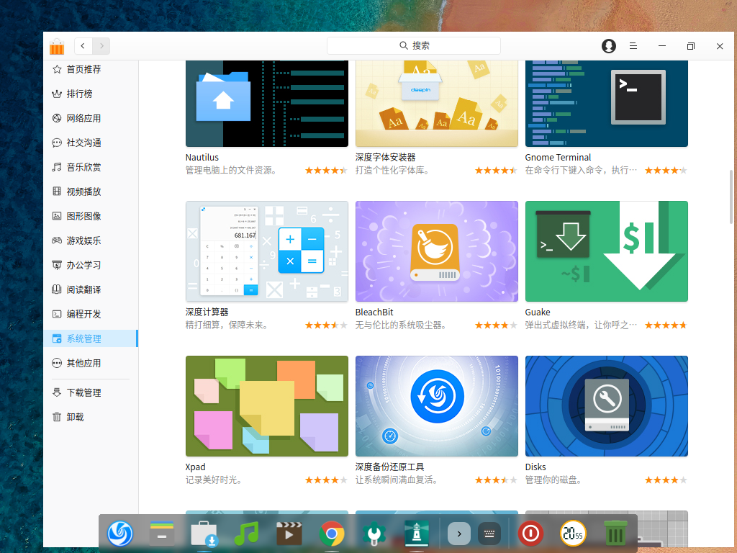The width and height of the screenshot is (737, 553).
Task: Open the Guake app thumbnail
Action: [x=606, y=251]
